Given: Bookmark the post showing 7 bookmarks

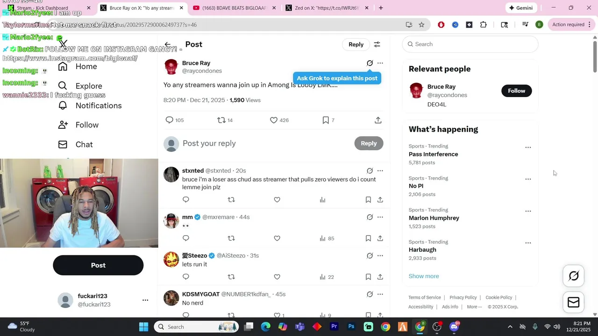Looking at the screenshot, I should [x=326, y=120].
